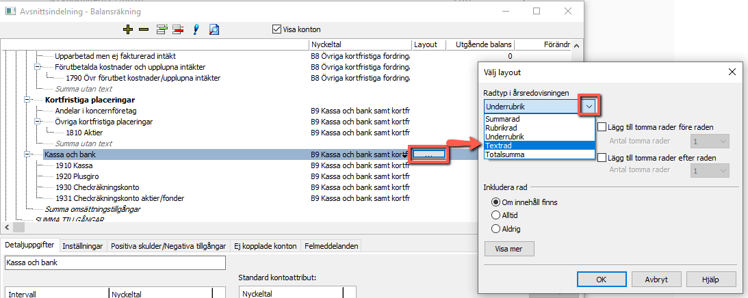Click the three-dots Layout button on Kassa och bank row

click(x=428, y=155)
